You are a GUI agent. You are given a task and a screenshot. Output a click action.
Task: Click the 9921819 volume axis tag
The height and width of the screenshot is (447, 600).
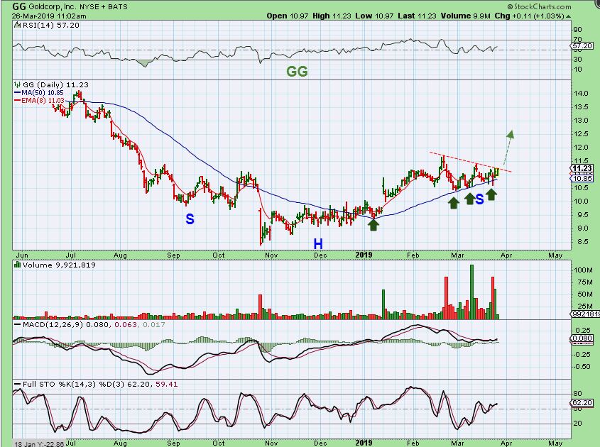(586, 314)
